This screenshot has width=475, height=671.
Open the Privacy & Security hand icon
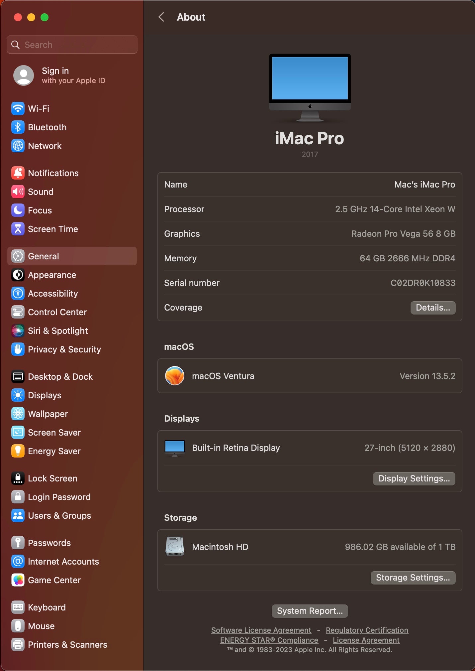click(18, 349)
